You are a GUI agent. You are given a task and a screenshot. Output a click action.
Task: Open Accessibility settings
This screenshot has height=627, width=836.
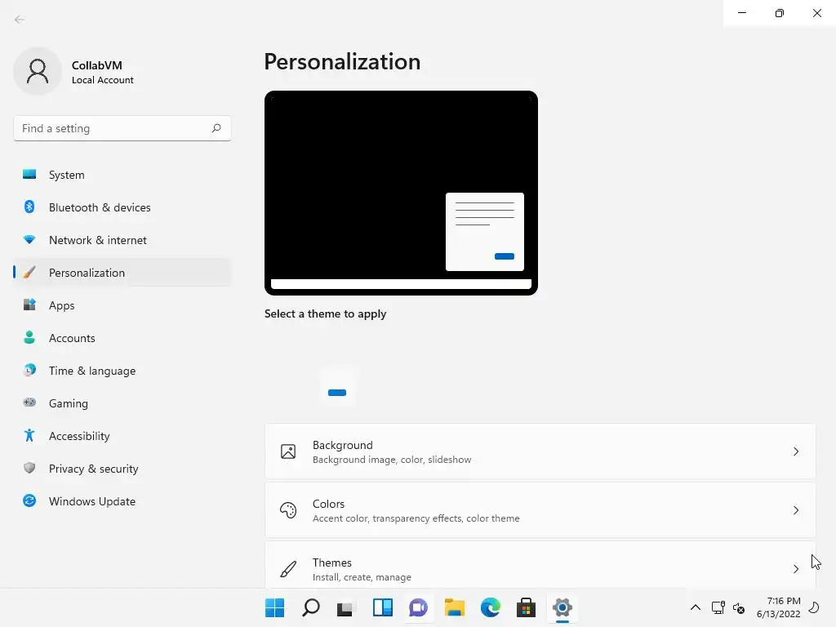(122, 436)
